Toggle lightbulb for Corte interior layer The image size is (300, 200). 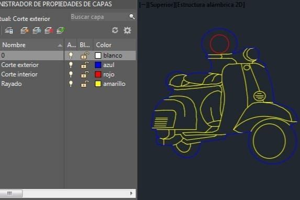71,74
